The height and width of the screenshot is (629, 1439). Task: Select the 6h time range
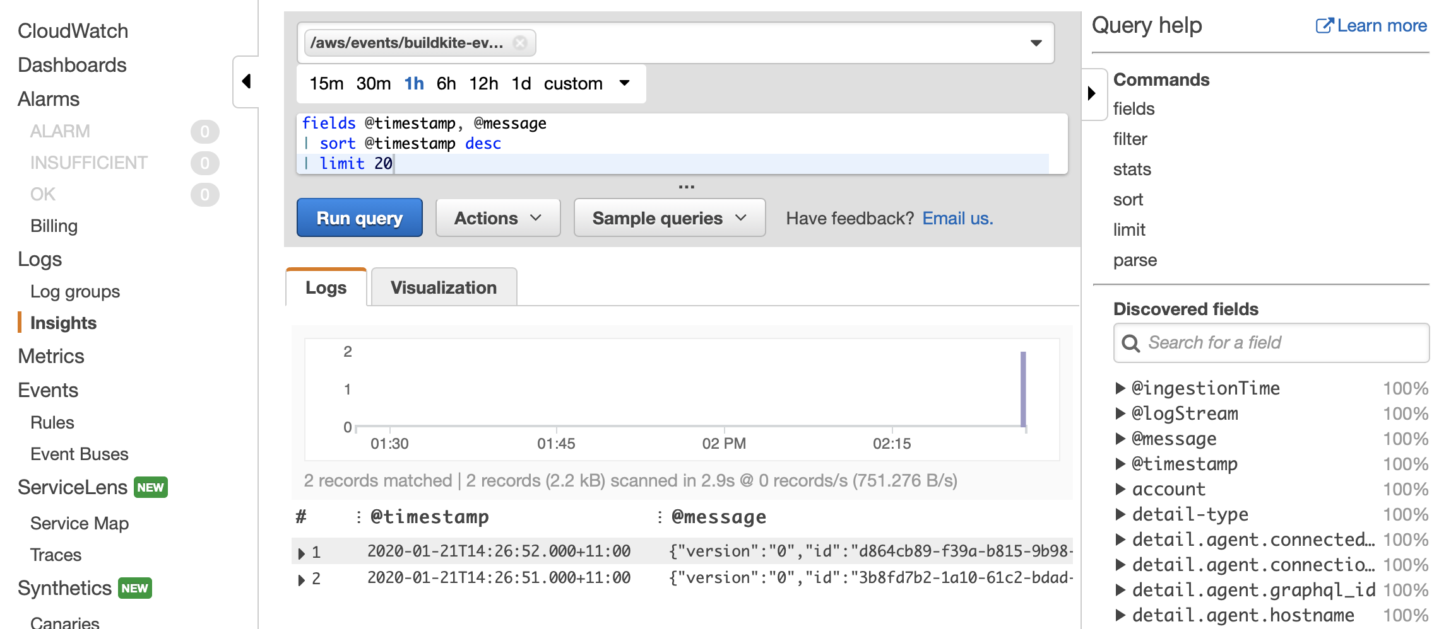coord(446,83)
